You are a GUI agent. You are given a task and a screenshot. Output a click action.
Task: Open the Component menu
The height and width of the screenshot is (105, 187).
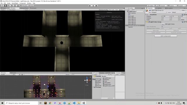pyautogui.click(x=22, y=3)
